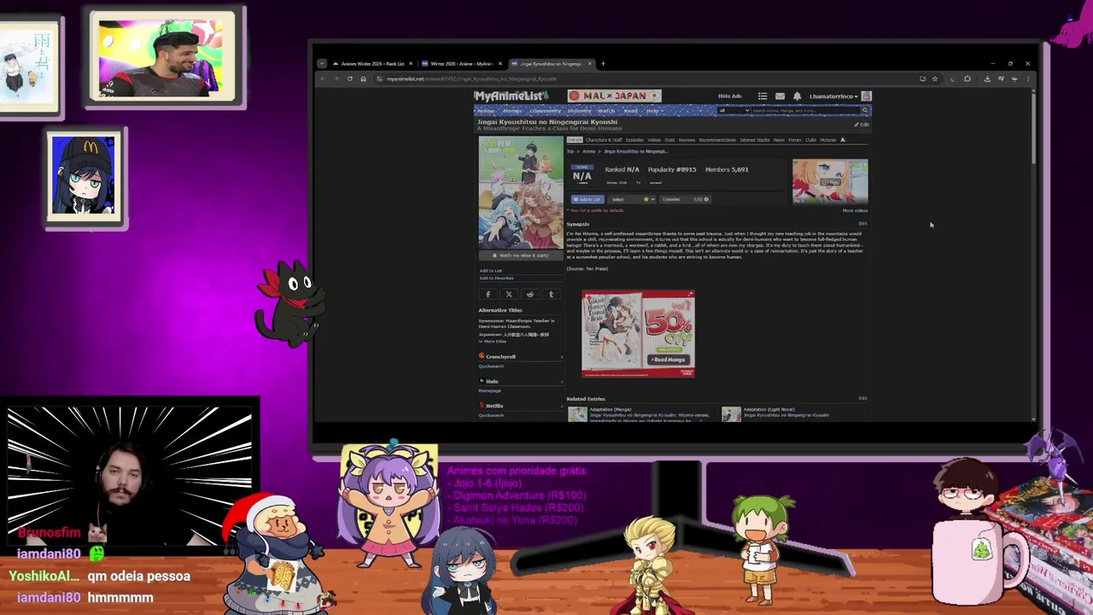The width and height of the screenshot is (1093, 615).
Task: Click Anime breadcrumb link
Action: tap(588, 151)
